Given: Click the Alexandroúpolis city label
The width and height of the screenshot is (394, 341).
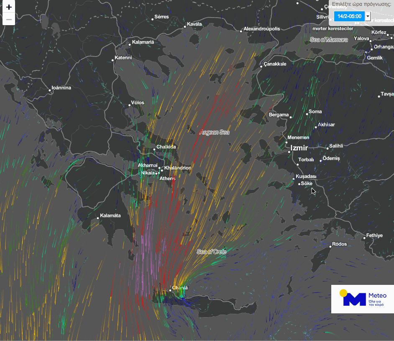Looking at the screenshot, I should 262,29.
